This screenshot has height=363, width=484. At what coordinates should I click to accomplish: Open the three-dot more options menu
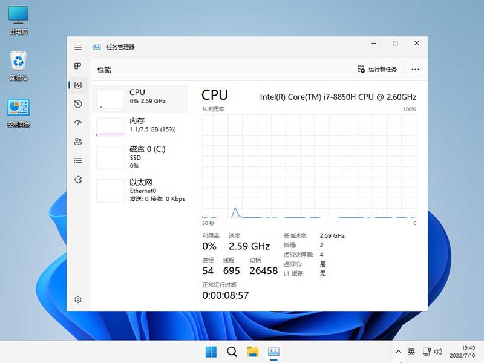pos(415,70)
